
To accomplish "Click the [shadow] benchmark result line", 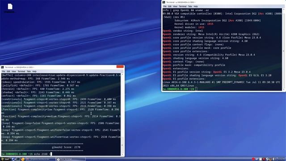I will click(x=38, y=93).
